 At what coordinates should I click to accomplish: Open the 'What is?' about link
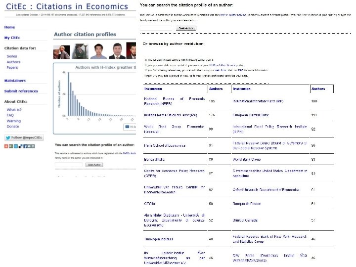coord(14,110)
